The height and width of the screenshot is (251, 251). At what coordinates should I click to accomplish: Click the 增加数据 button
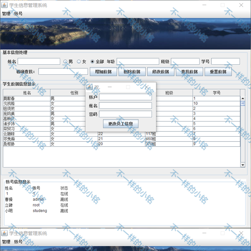click(103, 72)
